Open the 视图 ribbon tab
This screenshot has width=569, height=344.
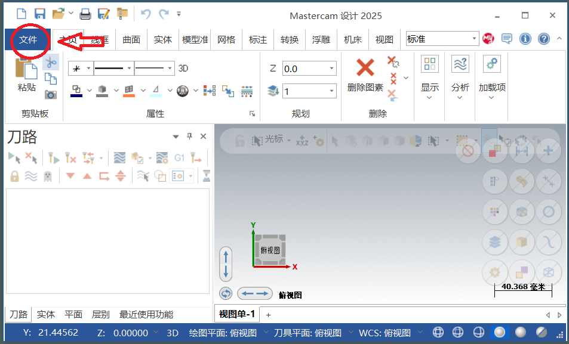[384, 39]
